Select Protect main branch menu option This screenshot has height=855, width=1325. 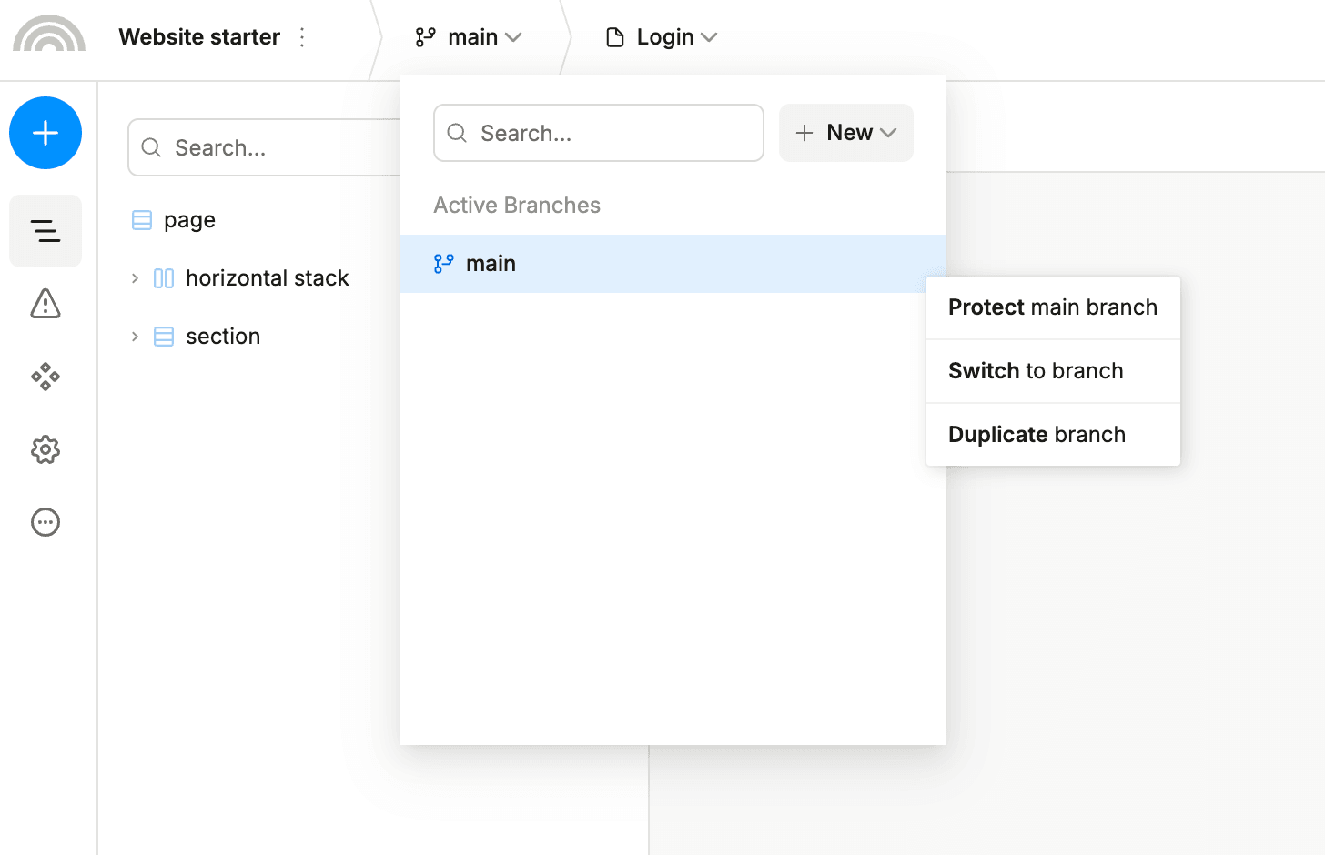[1053, 307]
